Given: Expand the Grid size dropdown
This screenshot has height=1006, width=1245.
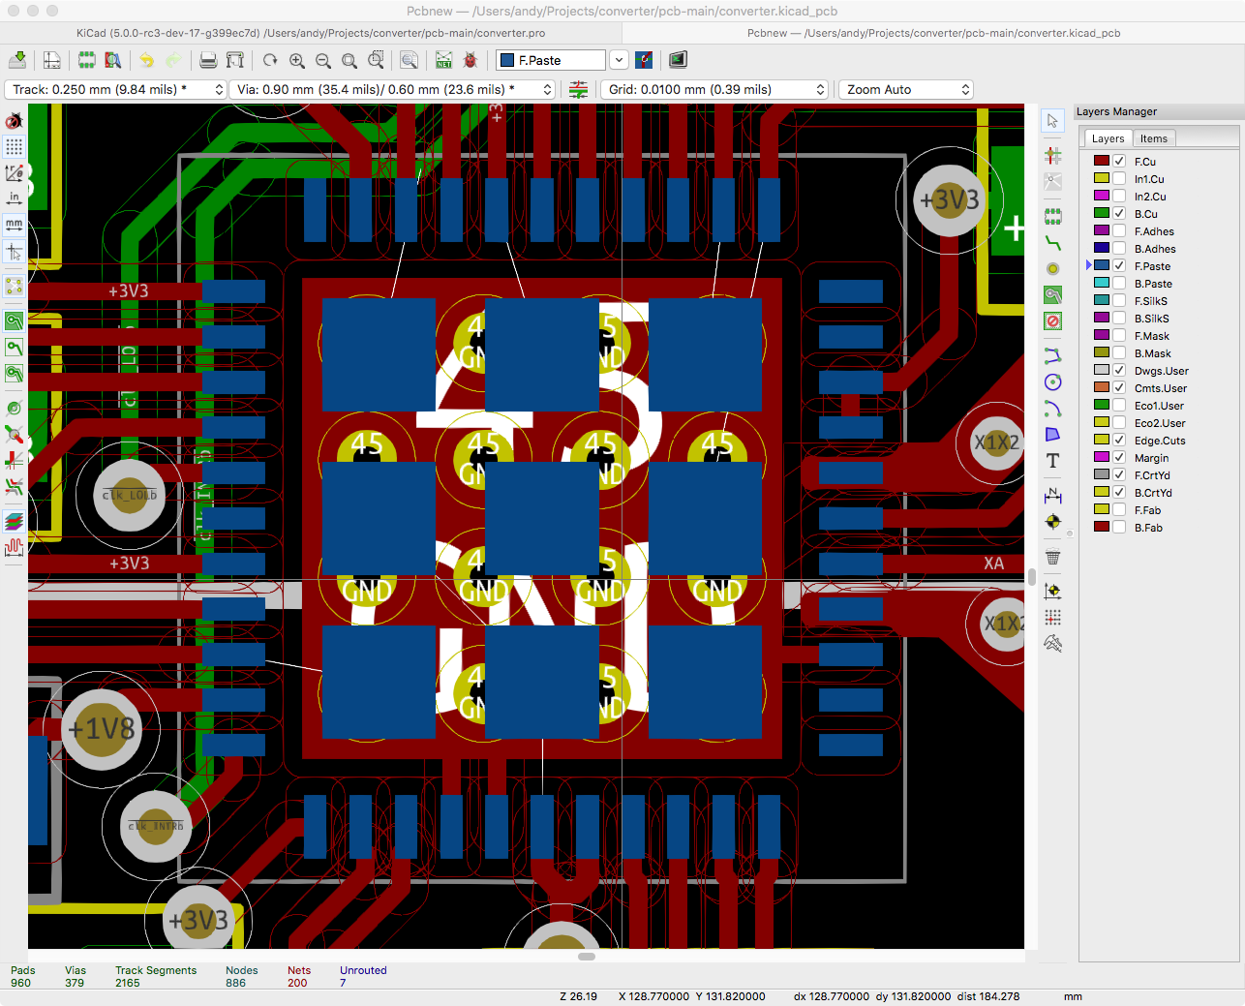Looking at the screenshot, I should 714,89.
